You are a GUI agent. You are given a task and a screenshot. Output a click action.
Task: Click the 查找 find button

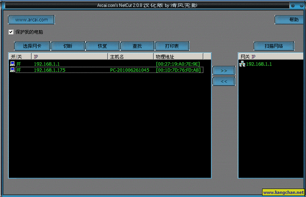click(137, 46)
